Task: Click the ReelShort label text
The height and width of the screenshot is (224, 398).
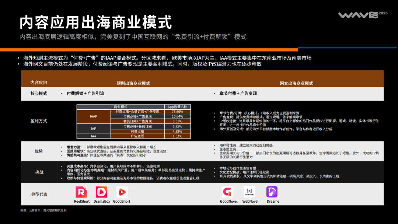Action: (x=81, y=202)
